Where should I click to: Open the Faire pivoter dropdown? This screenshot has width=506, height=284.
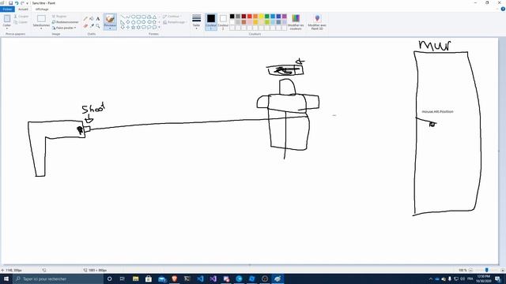pyautogui.click(x=64, y=28)
